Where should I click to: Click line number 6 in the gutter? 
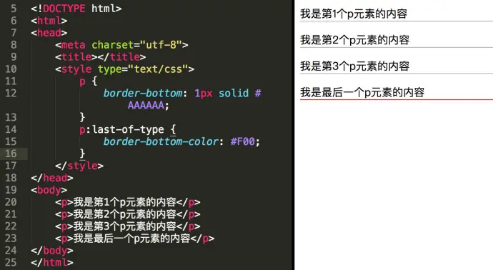14,21
